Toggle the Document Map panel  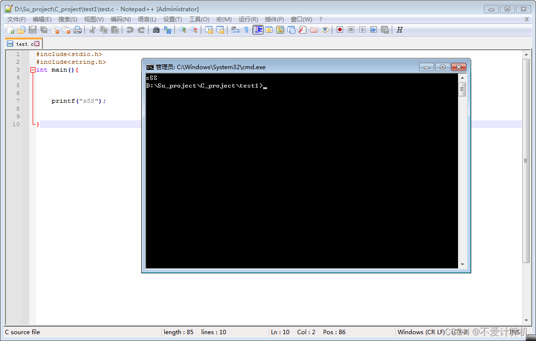pyautogui.click(x=281, y=30)
